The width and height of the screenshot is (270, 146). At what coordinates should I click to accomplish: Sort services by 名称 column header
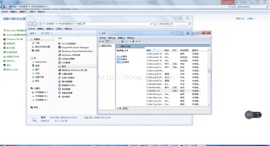[155, 50]
